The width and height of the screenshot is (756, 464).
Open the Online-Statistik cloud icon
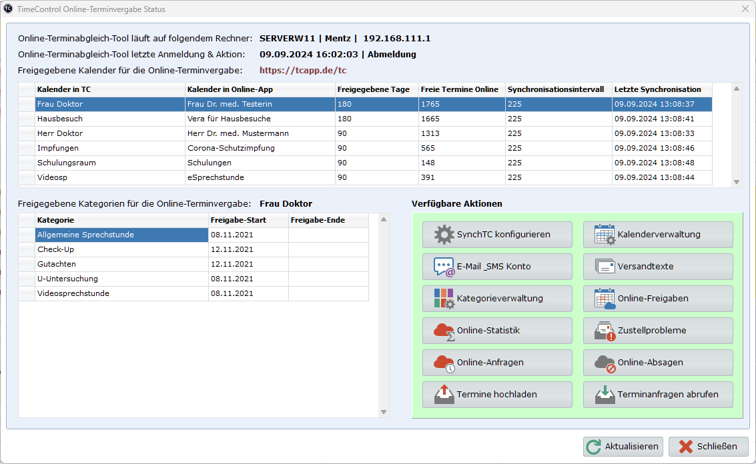(444, 331)
